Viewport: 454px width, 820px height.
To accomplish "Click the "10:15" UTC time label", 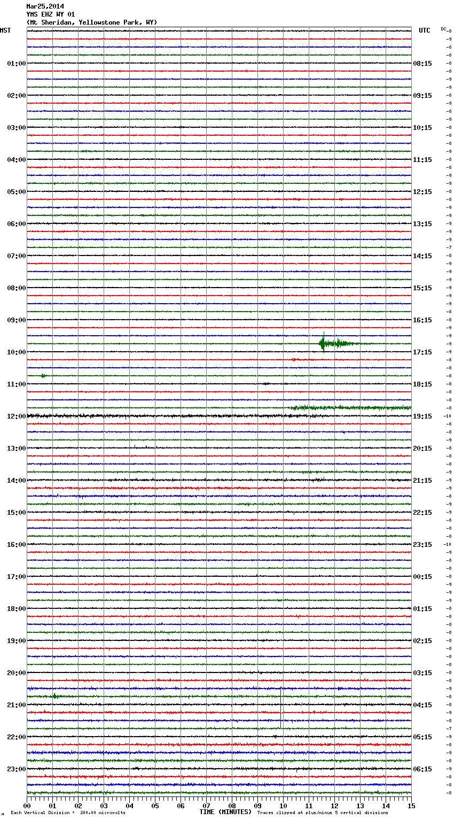I will (422, 128).
